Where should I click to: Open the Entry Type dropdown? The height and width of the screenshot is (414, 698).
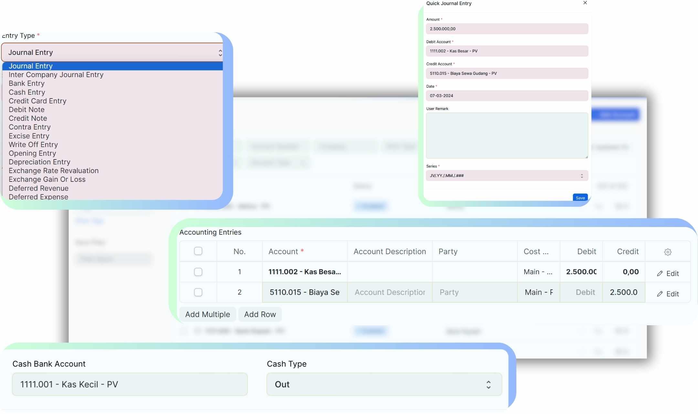point(112,52)
